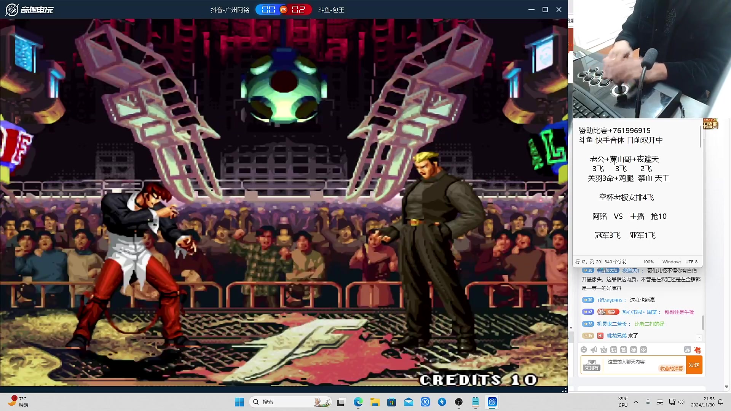
Task: Click the player name 抖音-广州阿铭
Action: click(230, 10)
